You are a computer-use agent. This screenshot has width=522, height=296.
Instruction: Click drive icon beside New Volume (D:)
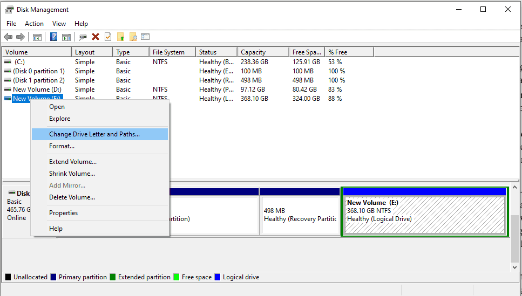point(8,90)
